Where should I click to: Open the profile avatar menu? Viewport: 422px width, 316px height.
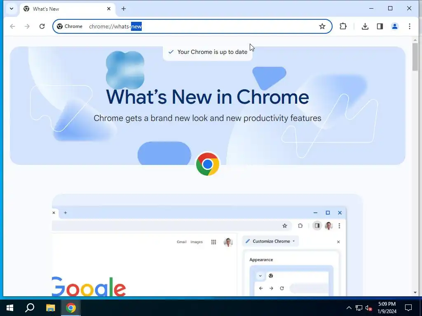coord(394,26)
